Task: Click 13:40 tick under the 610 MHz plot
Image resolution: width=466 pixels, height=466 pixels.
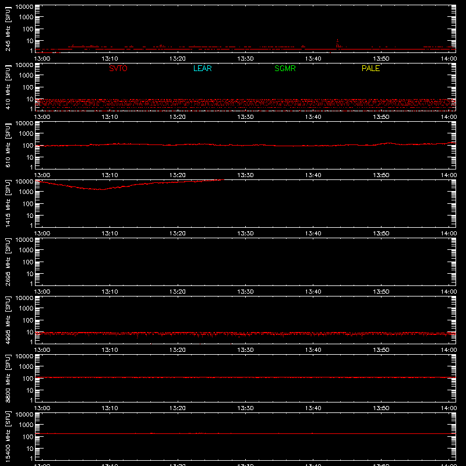Action: click(x=313, y=175)
